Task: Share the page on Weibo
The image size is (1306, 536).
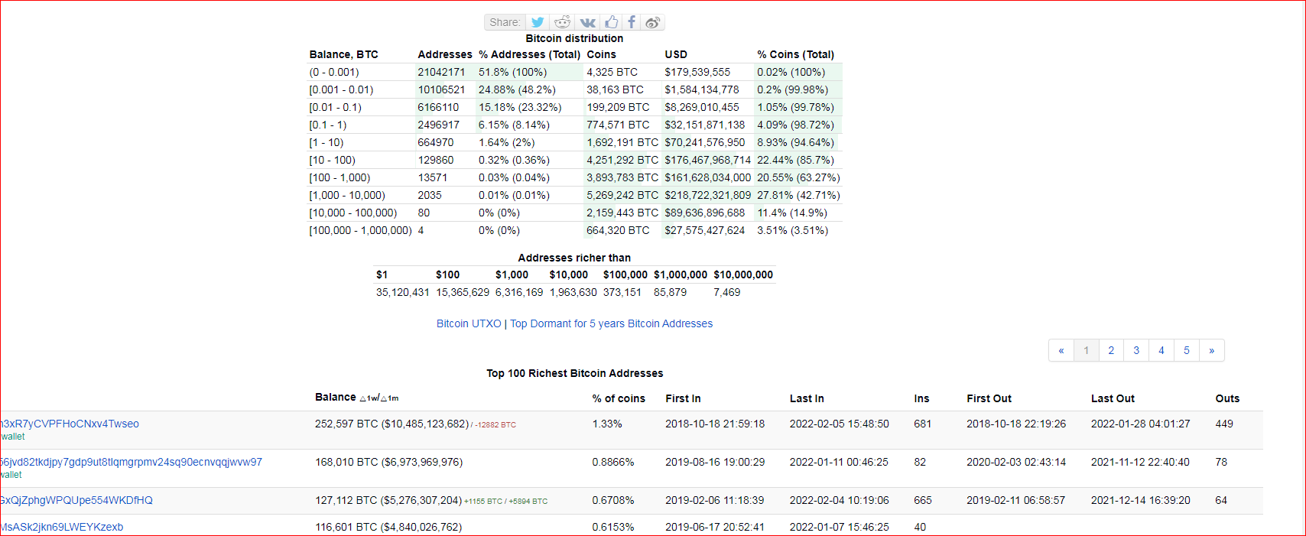Action: 652,22
